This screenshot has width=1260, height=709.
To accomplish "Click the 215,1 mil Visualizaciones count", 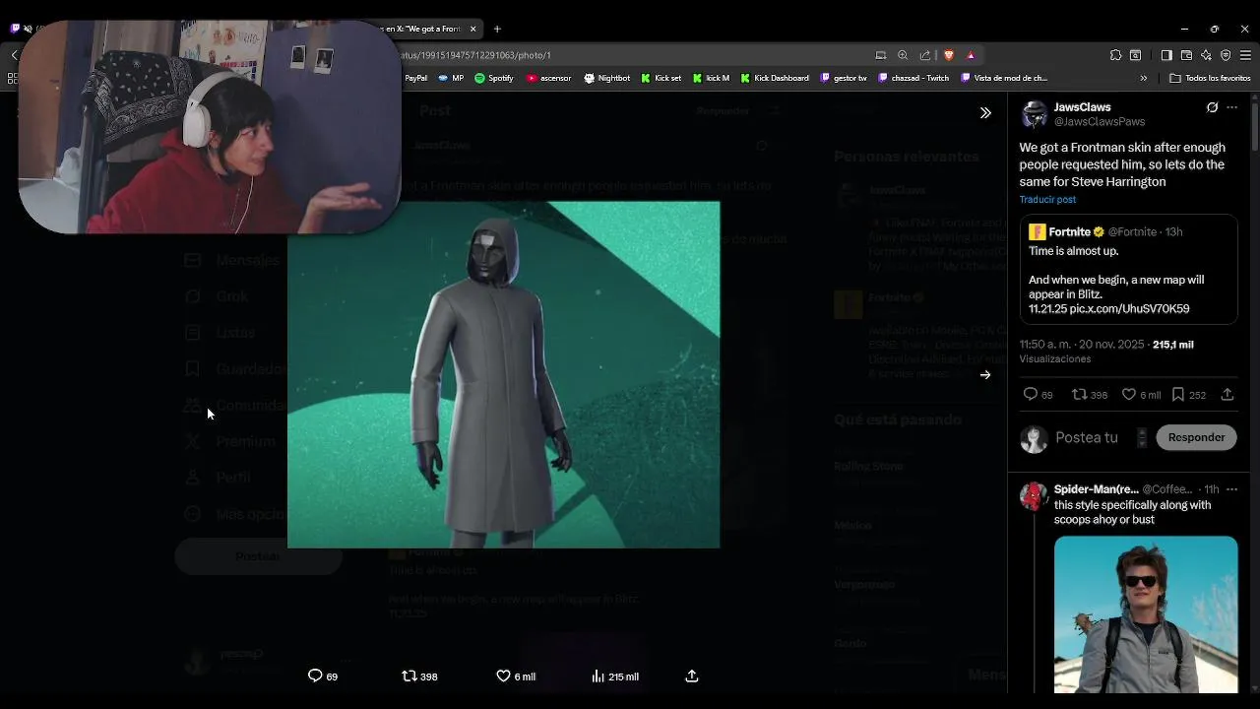I will coord(1172,345).
